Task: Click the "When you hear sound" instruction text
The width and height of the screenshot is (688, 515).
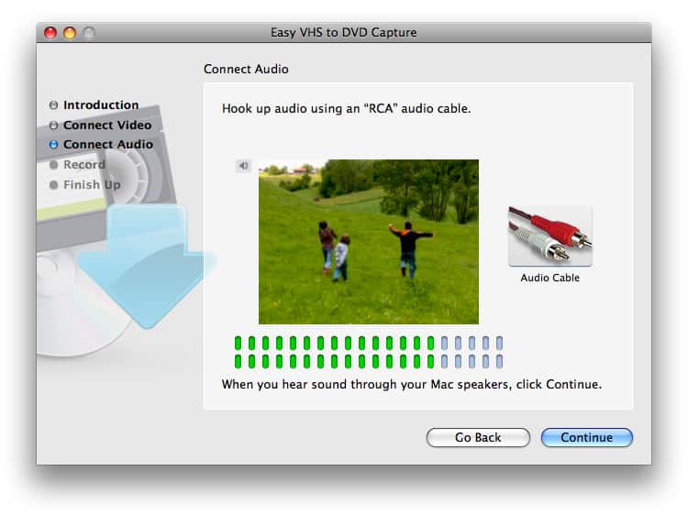Action: (x=412, y=384)
